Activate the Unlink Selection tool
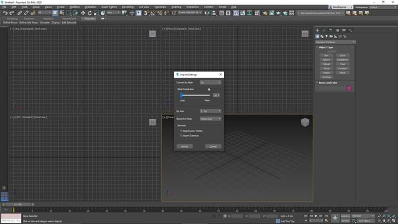The image size is (398, 224). tap(26, 13)
